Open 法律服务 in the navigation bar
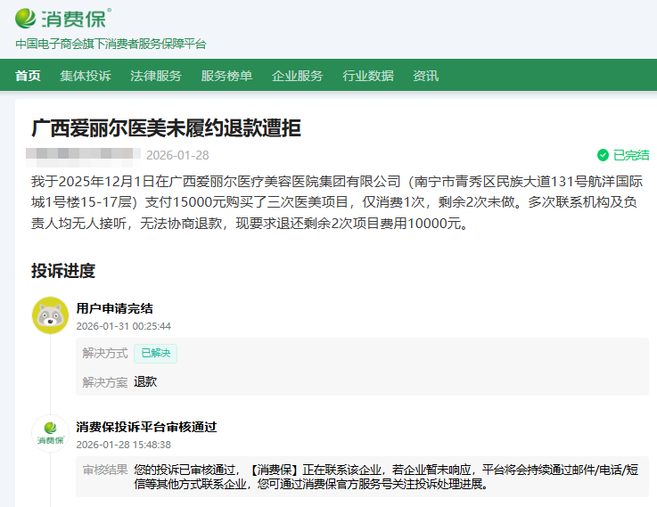The image size is (657, 507). pyautogui.click(x=156, y=76)
